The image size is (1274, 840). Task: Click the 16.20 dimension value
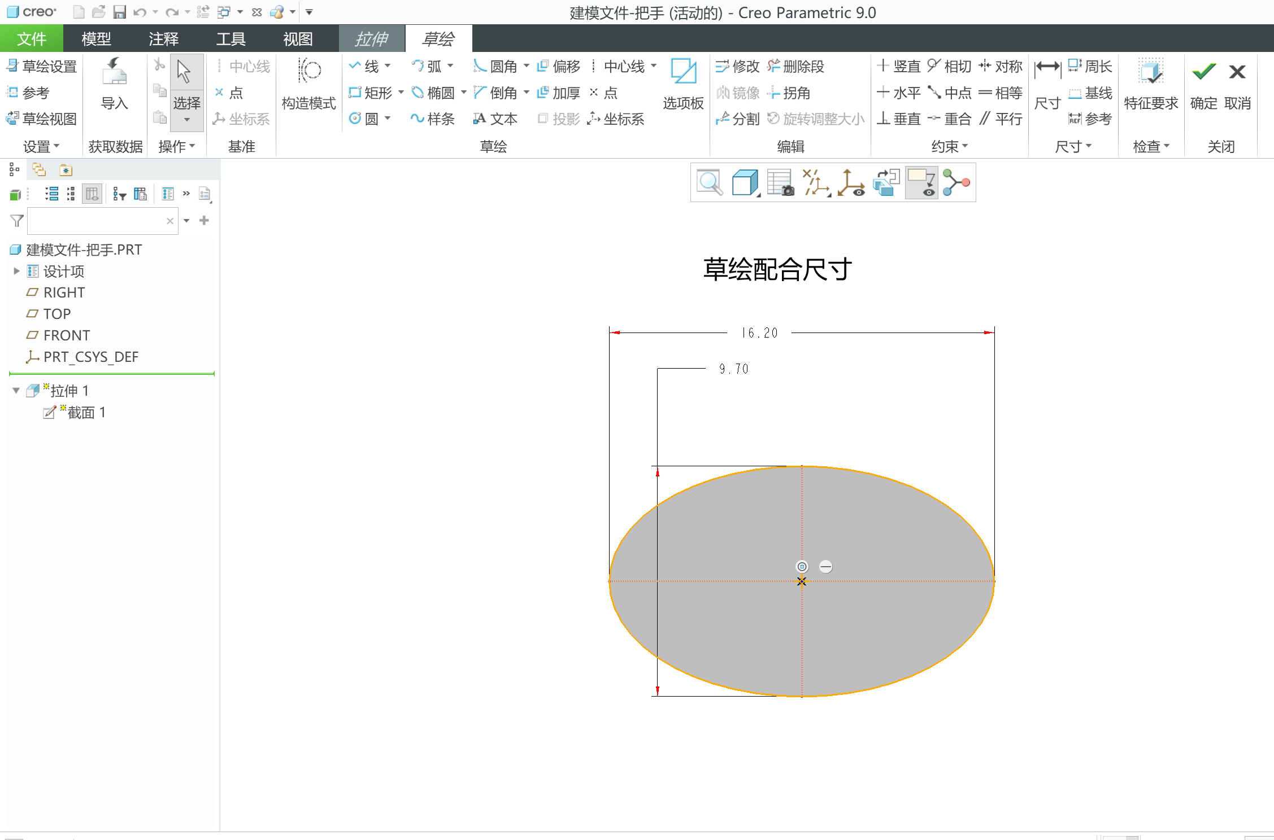tap(760, 333)
